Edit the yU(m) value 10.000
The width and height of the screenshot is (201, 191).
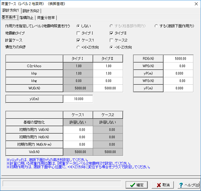tap(78, 99)
